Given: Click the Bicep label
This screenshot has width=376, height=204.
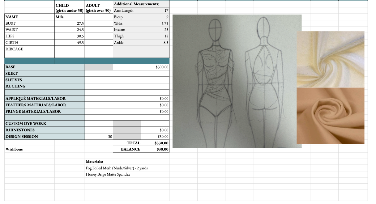Looking at the screenshot, I should (x=127, y=17).
